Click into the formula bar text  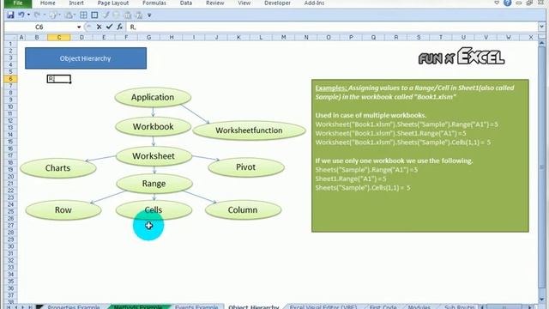[x=333, y=27]
